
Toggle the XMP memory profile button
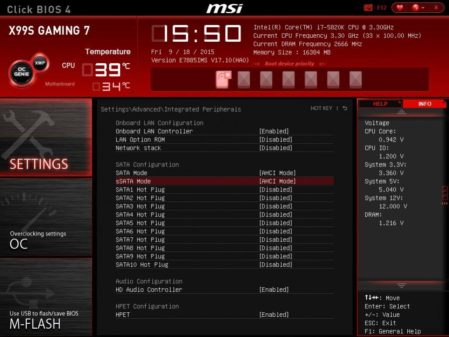click(40, 63)
